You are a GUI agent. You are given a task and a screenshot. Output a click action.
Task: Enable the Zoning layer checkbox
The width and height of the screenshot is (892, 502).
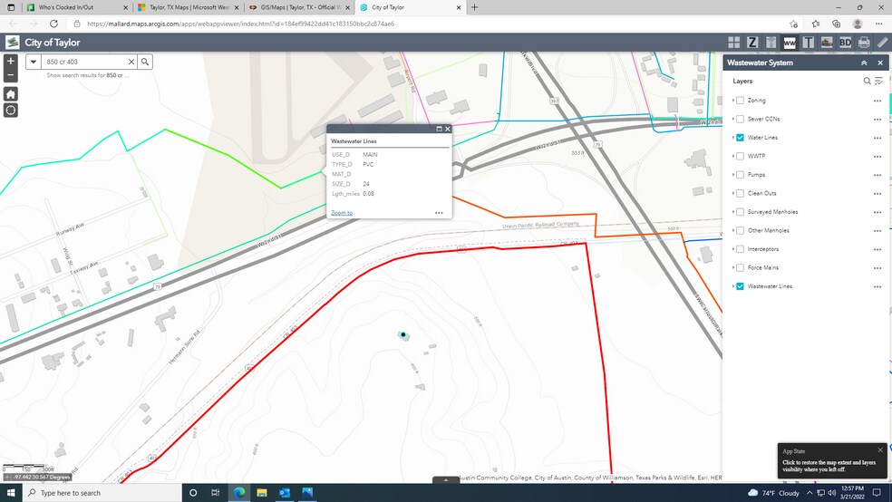(x=741, y=101)
